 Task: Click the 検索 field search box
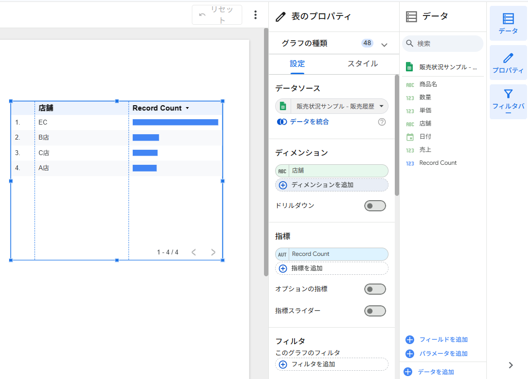tap(442, 44)
